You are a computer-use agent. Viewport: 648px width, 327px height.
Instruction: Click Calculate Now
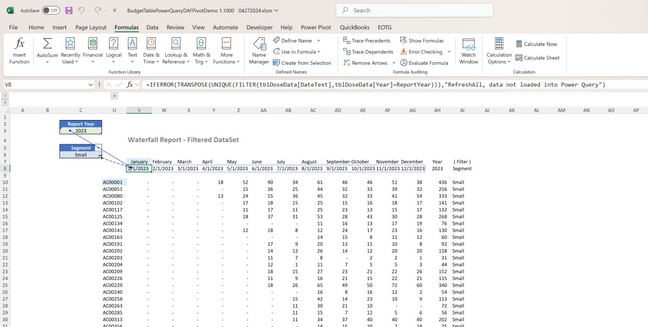(536, 44)
